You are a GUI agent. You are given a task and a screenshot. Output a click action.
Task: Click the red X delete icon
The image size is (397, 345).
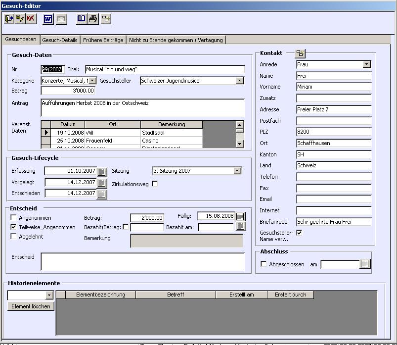point(31,19)
